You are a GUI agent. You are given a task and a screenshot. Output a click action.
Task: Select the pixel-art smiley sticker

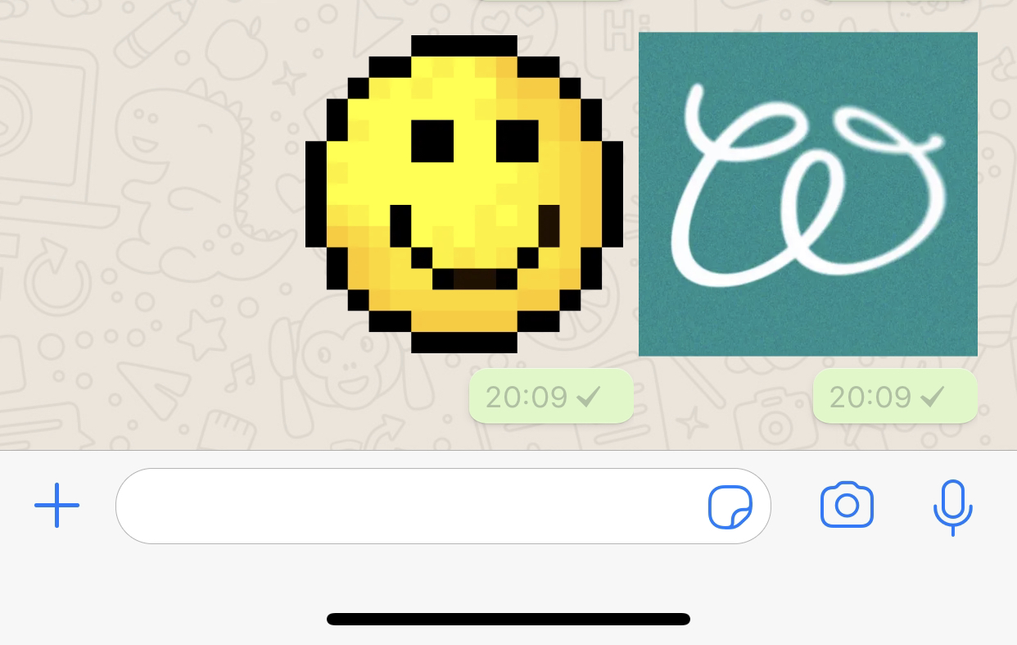coord(464,194)
